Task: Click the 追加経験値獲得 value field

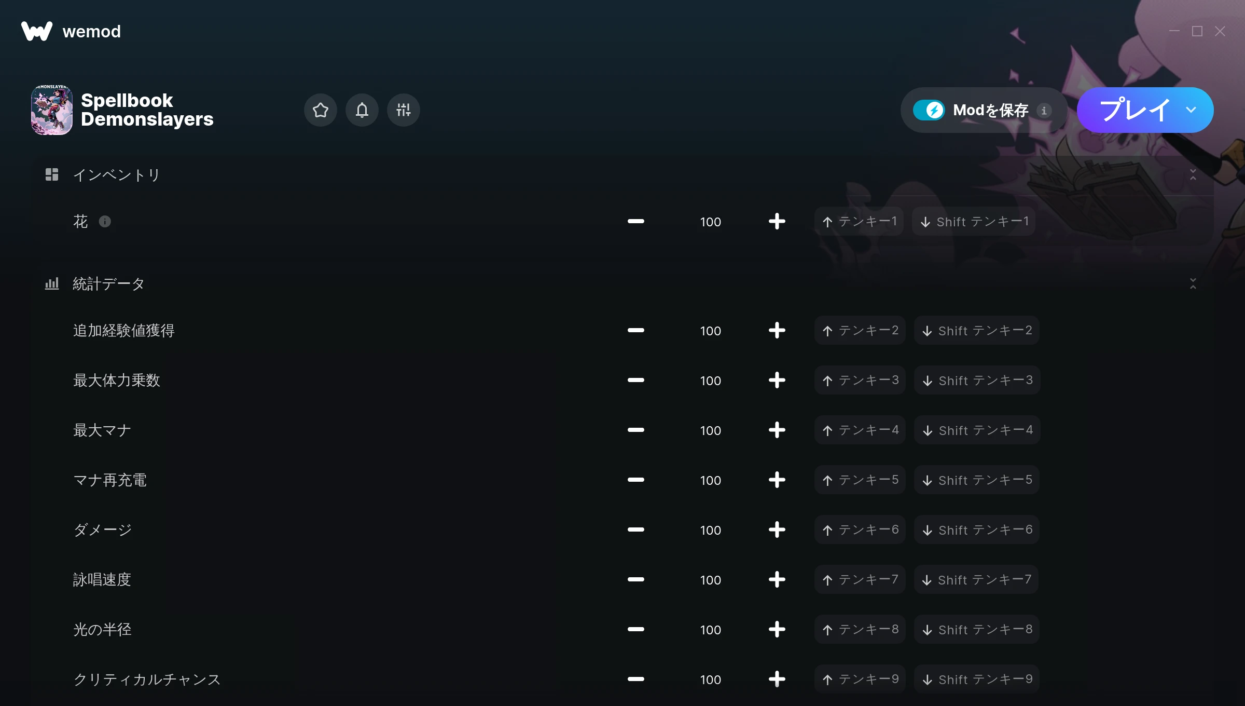Action: tap(710, 331)
